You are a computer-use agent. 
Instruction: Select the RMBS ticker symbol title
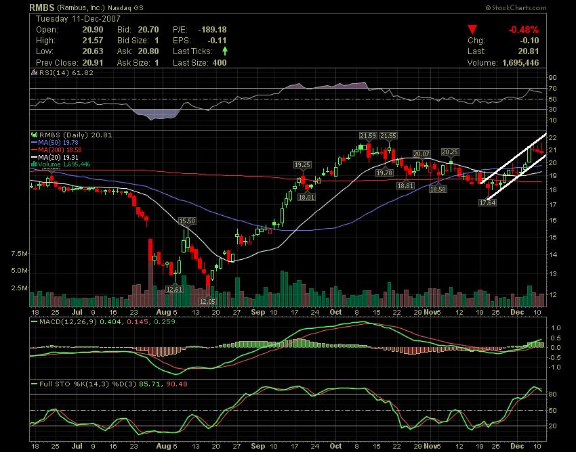click(x=42, y=7)
